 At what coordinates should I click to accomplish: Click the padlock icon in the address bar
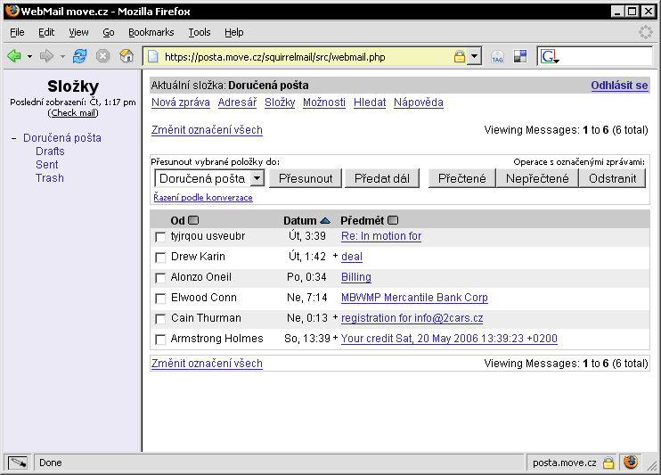[460, 56]
